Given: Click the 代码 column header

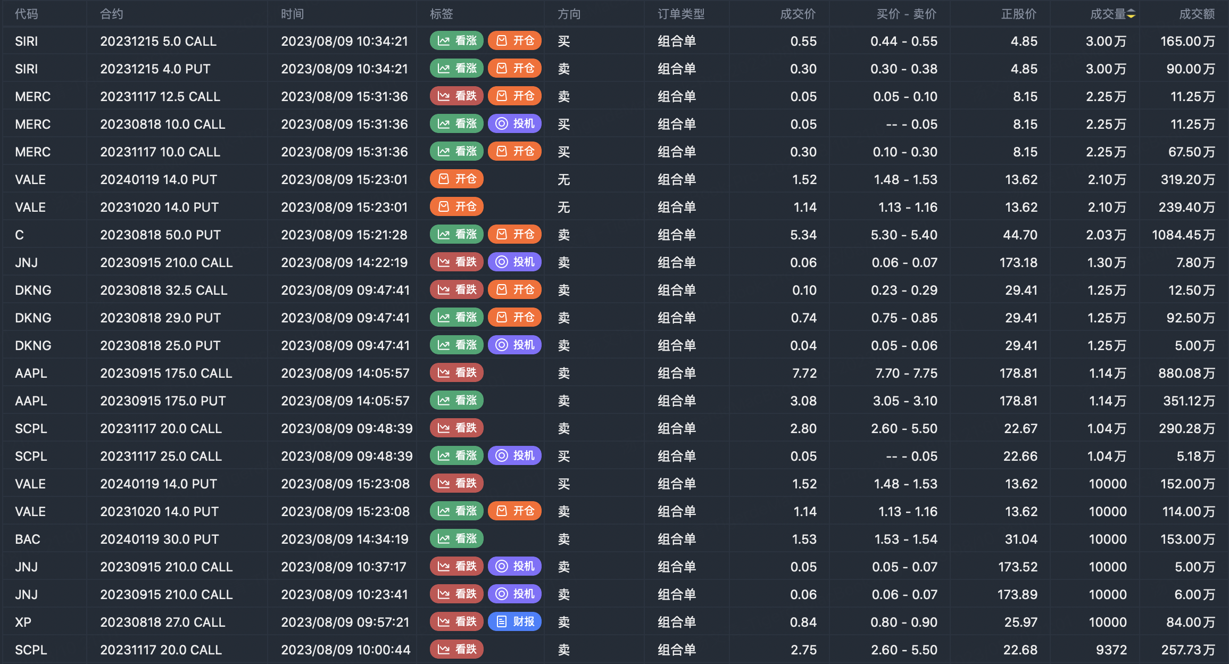Looking at the screenshot, I should (27, 14).
